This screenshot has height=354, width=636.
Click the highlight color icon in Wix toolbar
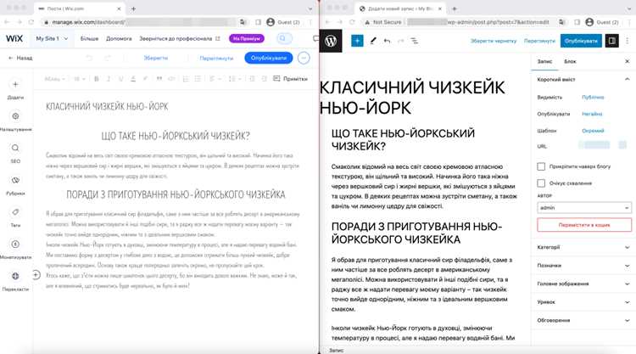point(145,79)
